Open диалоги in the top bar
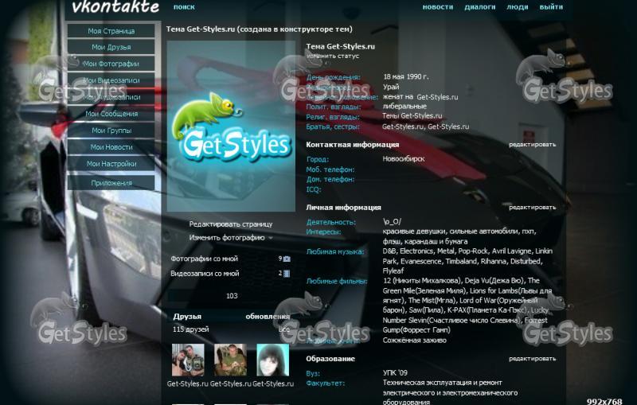The width and height of the screenshot is (637, 405). click(x=480, y=7)
